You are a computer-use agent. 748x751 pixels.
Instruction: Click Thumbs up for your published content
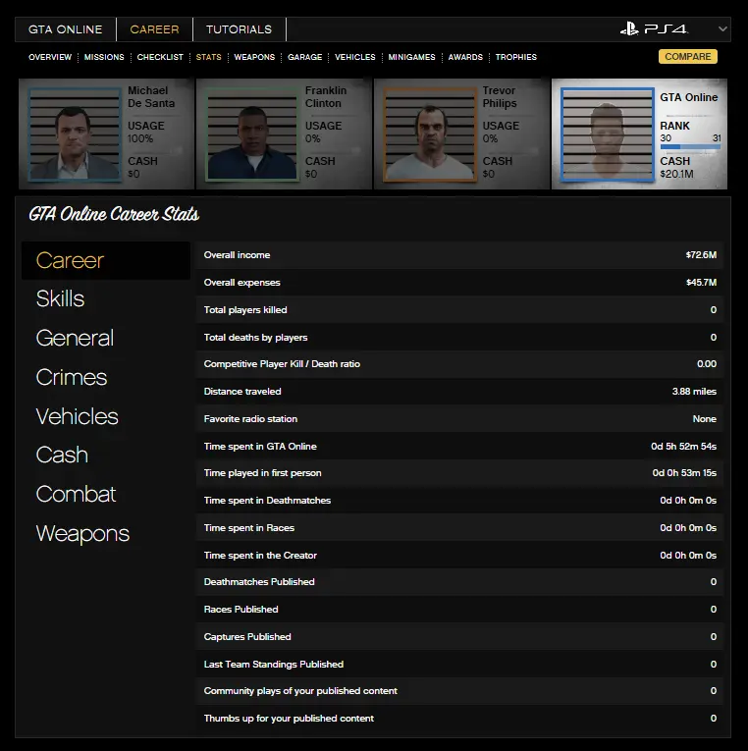coord(459,718)
